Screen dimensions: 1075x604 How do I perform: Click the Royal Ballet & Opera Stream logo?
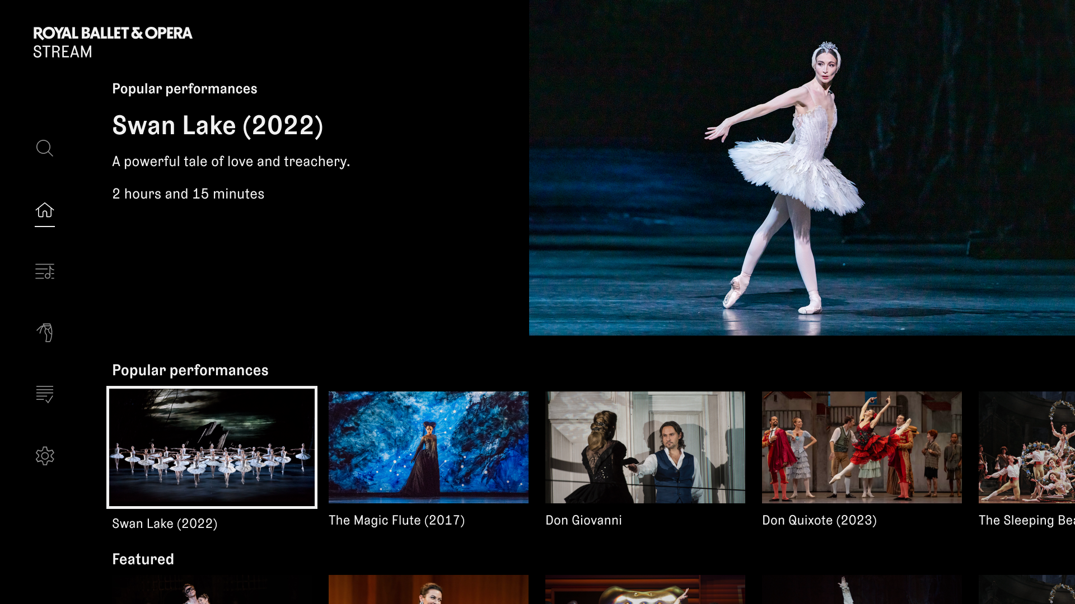tap(113, 42)
